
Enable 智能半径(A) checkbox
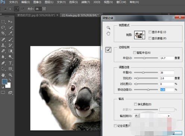coord(135,53)
